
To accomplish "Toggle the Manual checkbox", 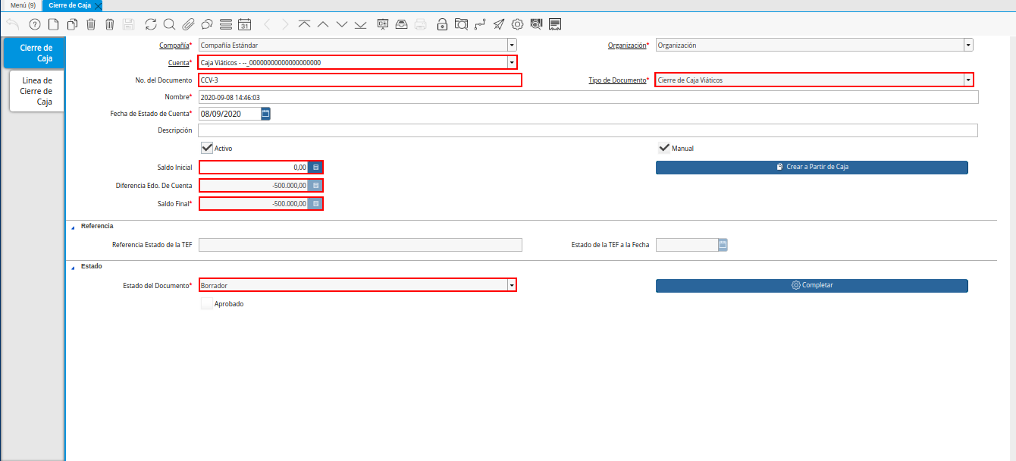I will click(664, 148).
